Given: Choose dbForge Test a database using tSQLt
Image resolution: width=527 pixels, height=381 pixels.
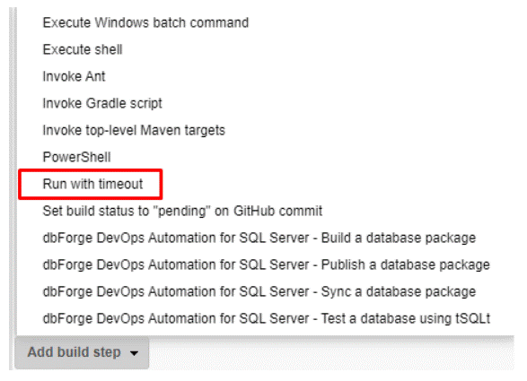Looking at the screenshot, I should pos(267,318).
